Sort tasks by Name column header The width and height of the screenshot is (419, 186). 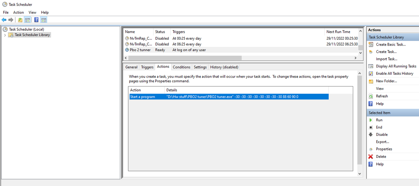(x=138, y=32)
